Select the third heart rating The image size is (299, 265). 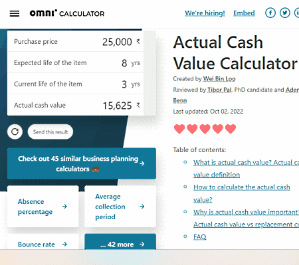(x=205, y=129)
